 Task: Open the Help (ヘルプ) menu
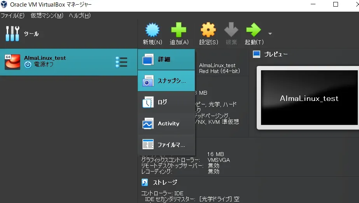click(x=80, y=16)
